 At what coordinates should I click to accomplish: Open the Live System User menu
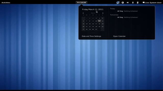coord(152,3)
